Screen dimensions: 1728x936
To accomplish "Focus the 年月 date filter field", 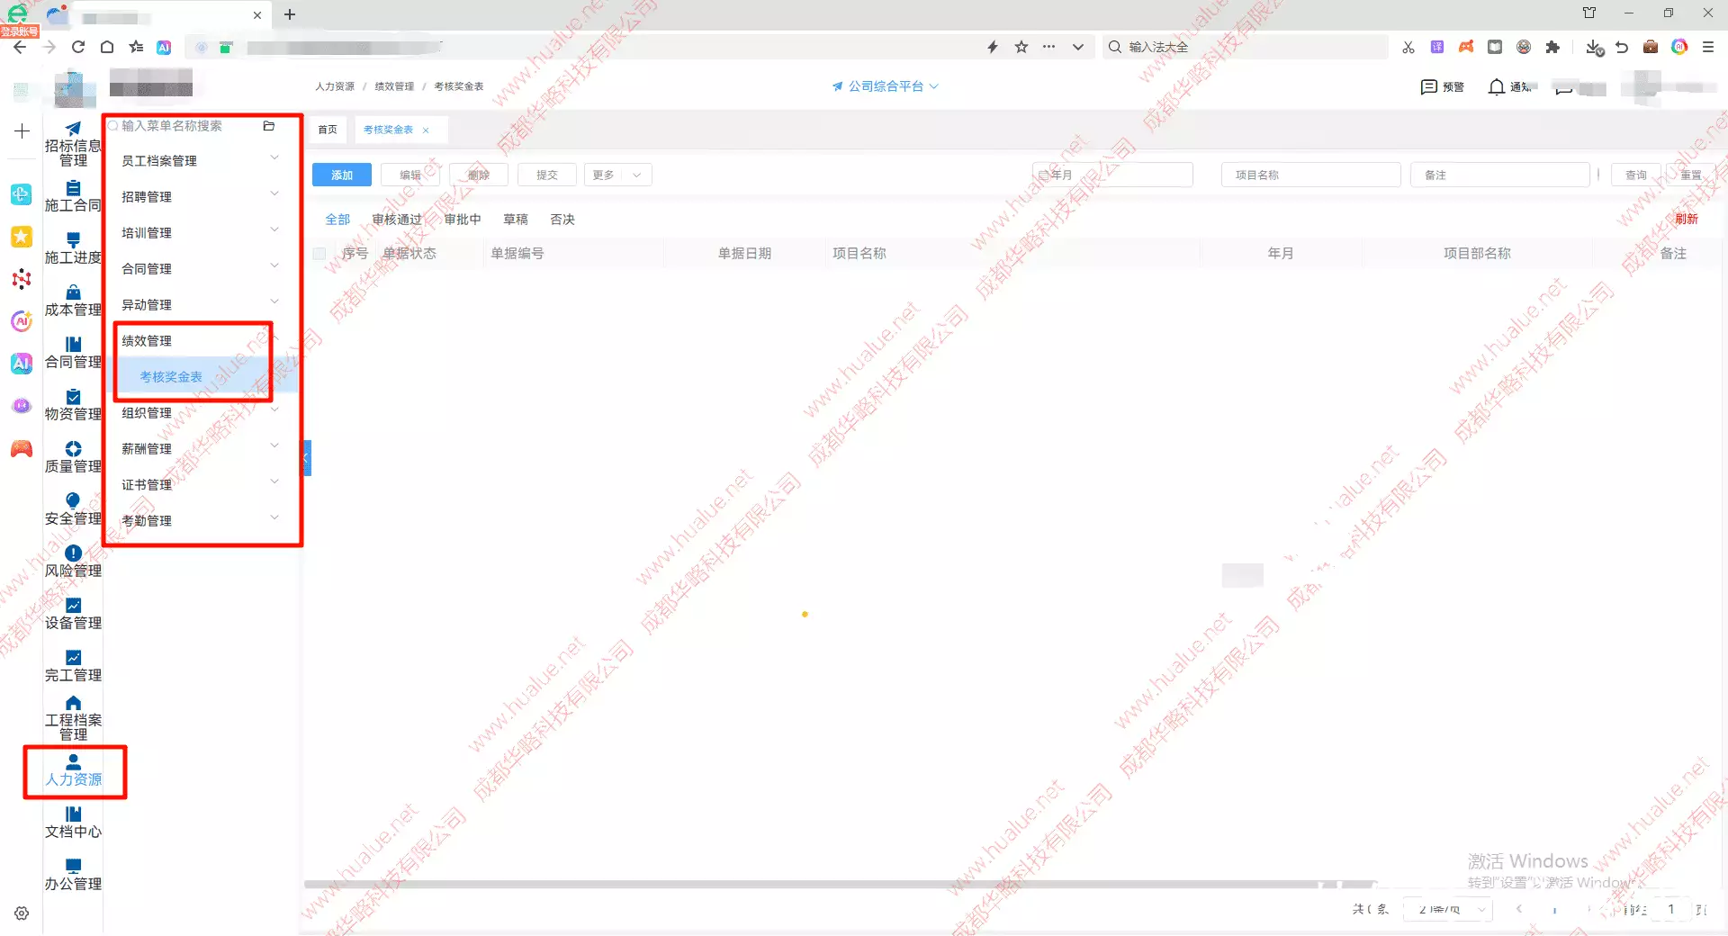I will (x=1112, y=175).
